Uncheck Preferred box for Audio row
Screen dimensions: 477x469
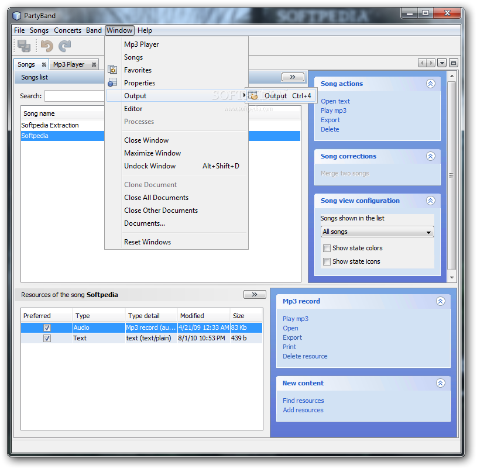(x=47, y=327)
